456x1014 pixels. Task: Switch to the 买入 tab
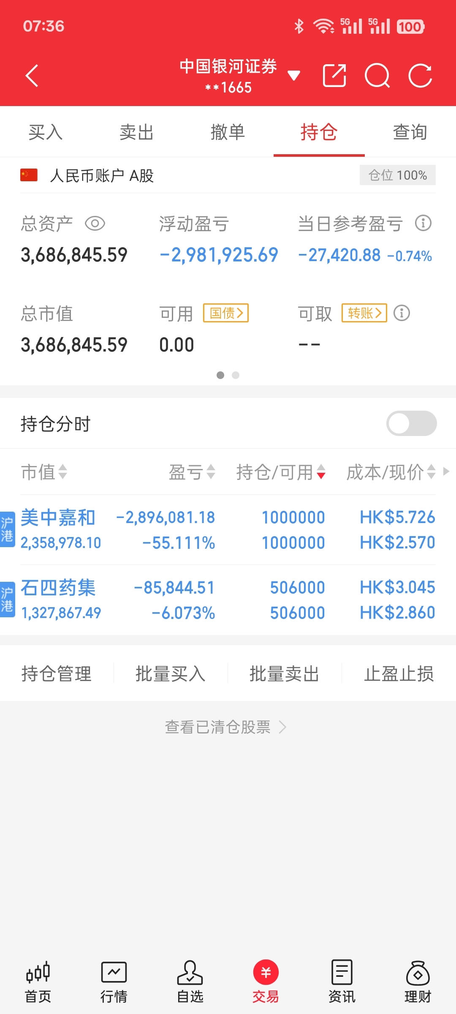pos(46,132)
